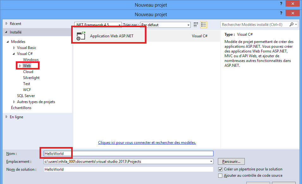
Task: Open the 'Par défaut' sort dropdown
Action: (x=188, y=25)
